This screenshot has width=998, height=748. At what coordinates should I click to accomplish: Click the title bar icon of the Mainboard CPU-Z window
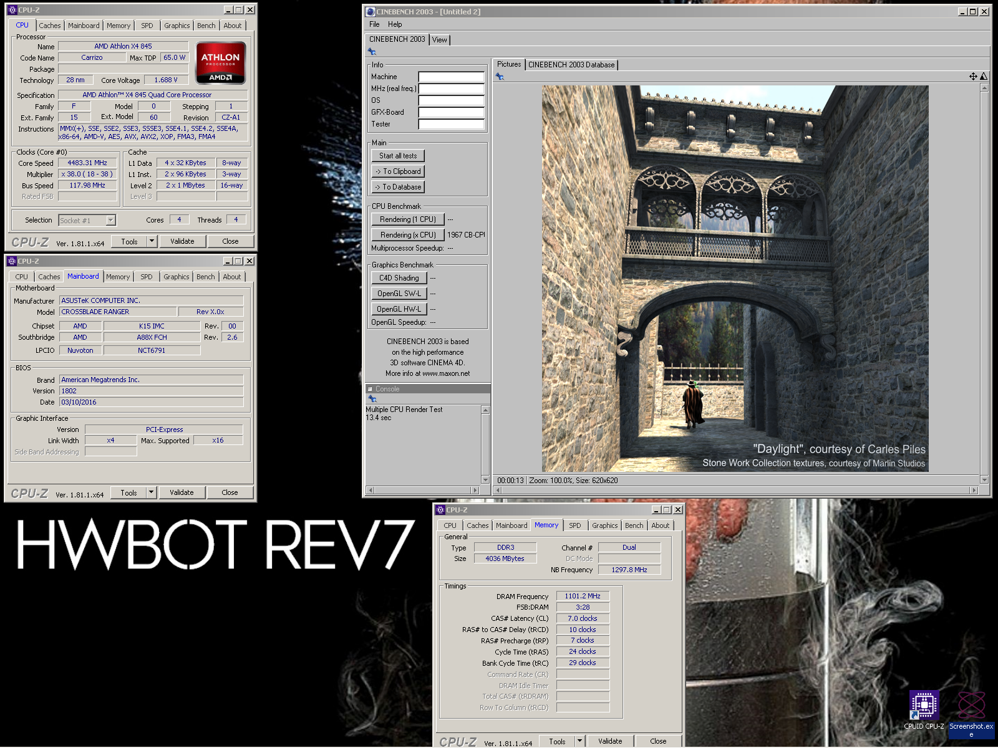12,261
